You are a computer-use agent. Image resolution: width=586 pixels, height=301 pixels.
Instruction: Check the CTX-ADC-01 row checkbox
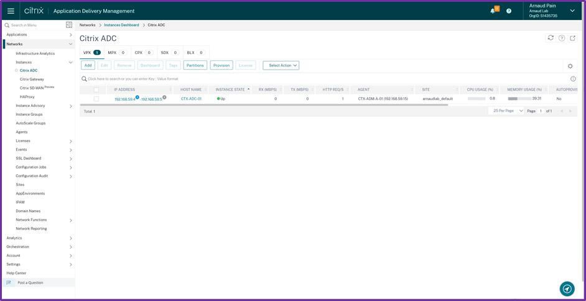tap(96, 99)
